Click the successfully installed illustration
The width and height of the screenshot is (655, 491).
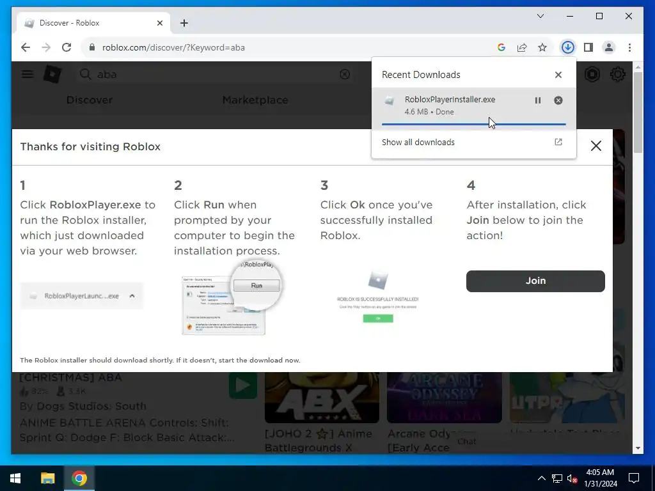(377, 297)
